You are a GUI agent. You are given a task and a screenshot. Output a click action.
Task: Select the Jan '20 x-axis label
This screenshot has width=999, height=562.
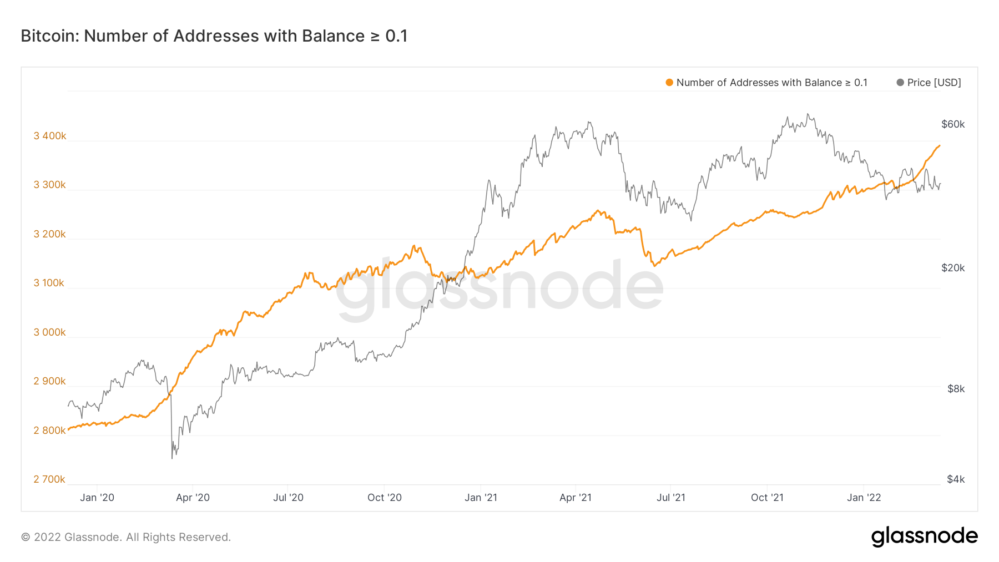pos(97,498)
